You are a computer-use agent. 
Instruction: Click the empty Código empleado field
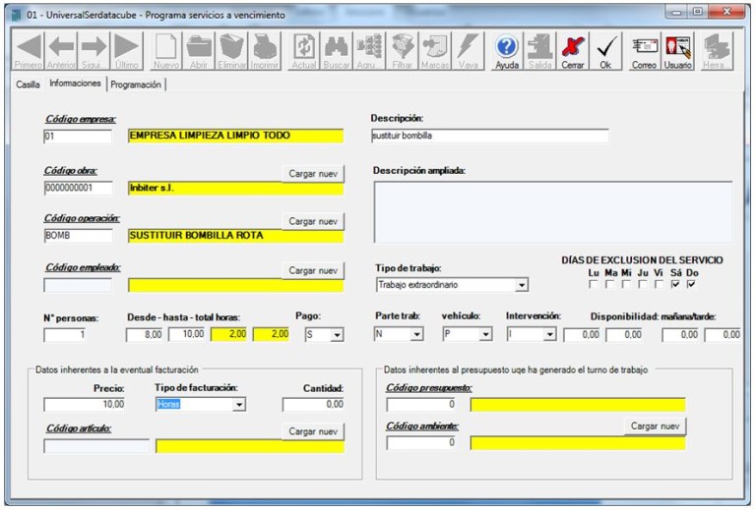pyautogui.click(x=78, y=285)
